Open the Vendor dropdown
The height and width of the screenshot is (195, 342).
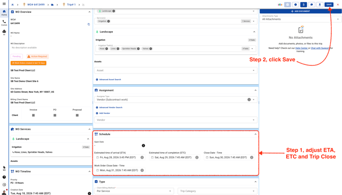176,120
